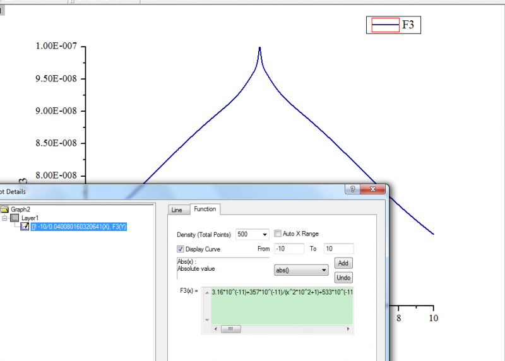Open the Density Total Points dropdown
505x361 pixels.
[264, 234]
